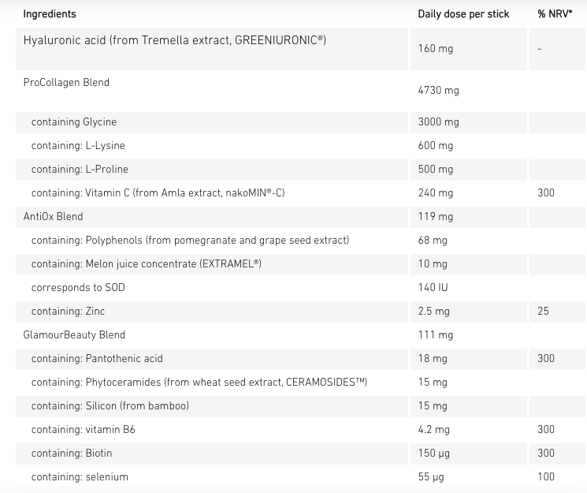Click the Ingredients column header
The width and height of the screenshot is (587, 493).
50,14
